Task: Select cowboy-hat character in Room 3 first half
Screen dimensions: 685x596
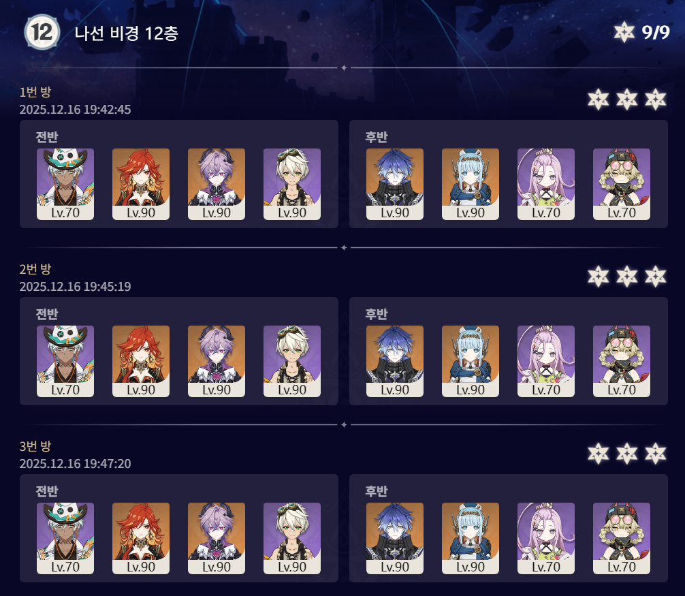Action: click(65, 538)
